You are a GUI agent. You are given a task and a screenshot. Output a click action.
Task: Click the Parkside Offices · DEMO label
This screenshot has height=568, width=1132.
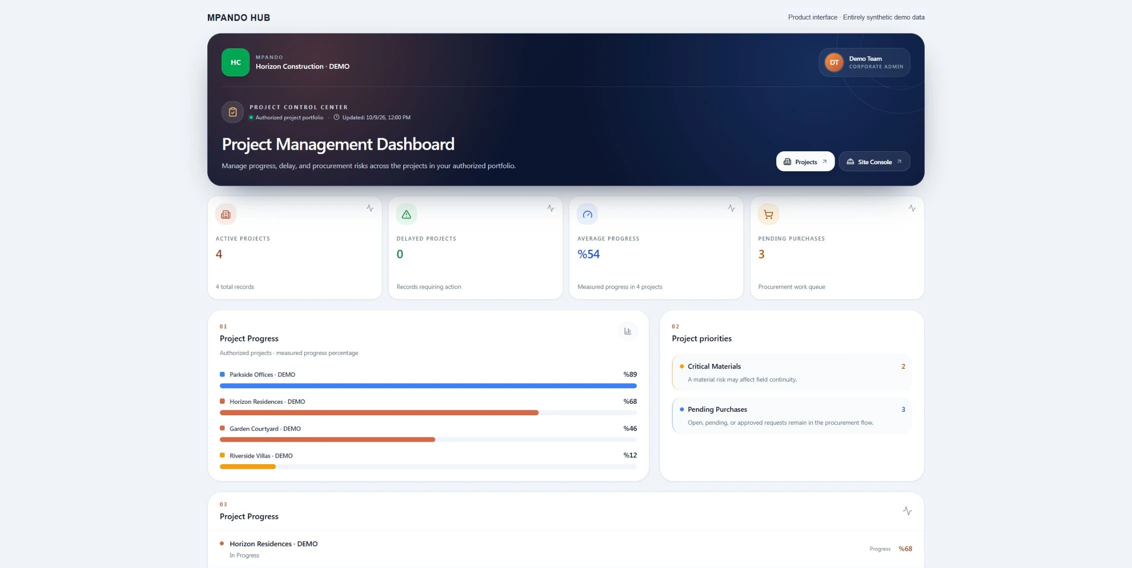pyautogui.click(x=262, y=374)
